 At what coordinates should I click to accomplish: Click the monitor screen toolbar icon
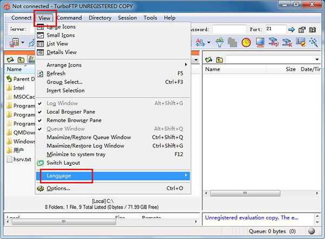coord(260,42)
